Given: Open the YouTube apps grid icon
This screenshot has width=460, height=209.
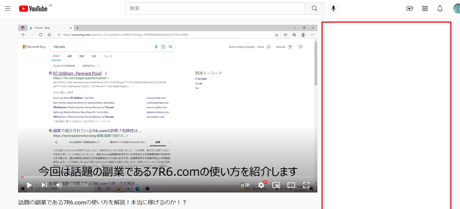Looking at the screenshot, I should pos(425,8).
